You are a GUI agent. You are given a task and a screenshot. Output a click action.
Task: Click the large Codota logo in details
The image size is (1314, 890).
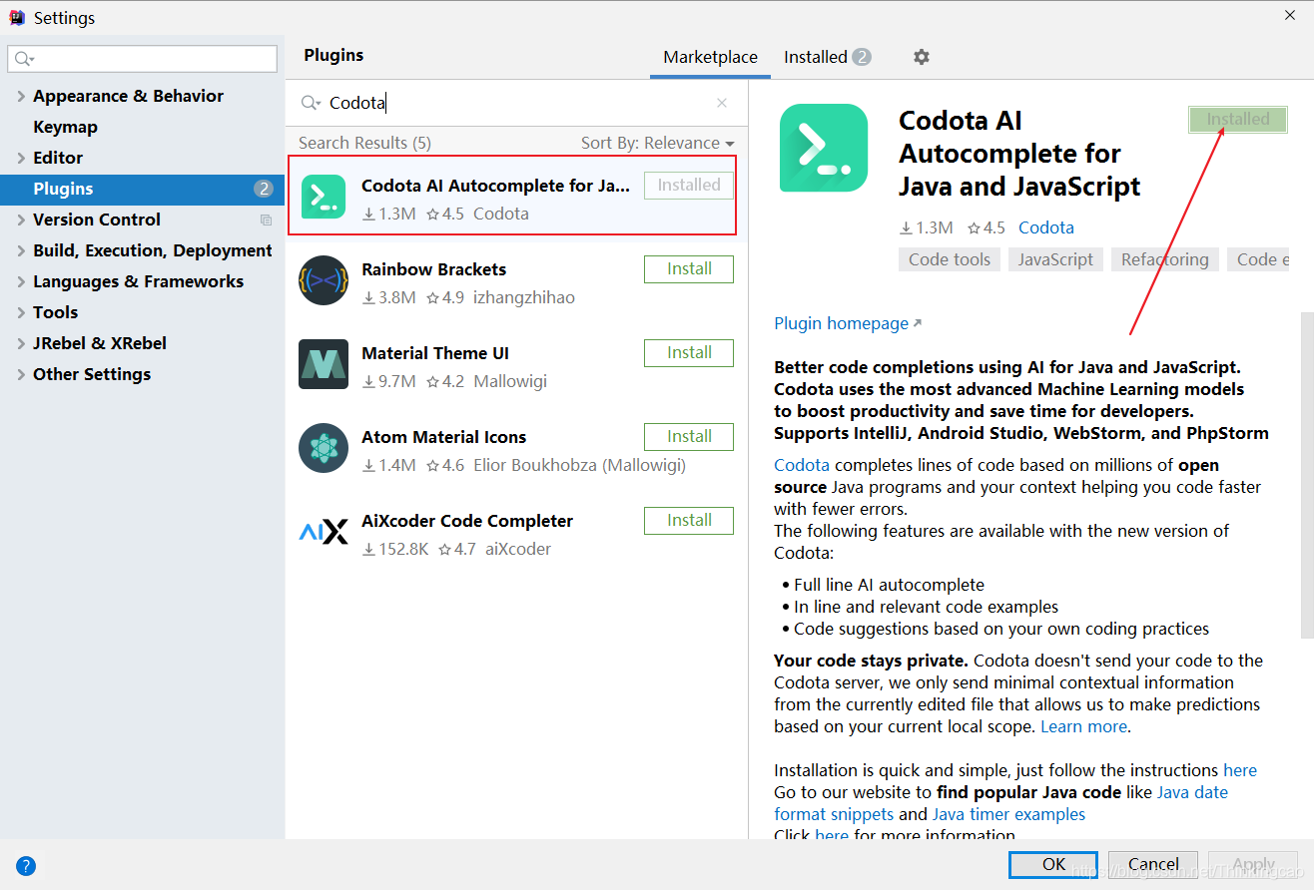point(824,148)
